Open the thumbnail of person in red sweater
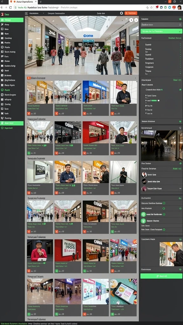The width and height of the screenshot is (183, 325). coord(40,250)
